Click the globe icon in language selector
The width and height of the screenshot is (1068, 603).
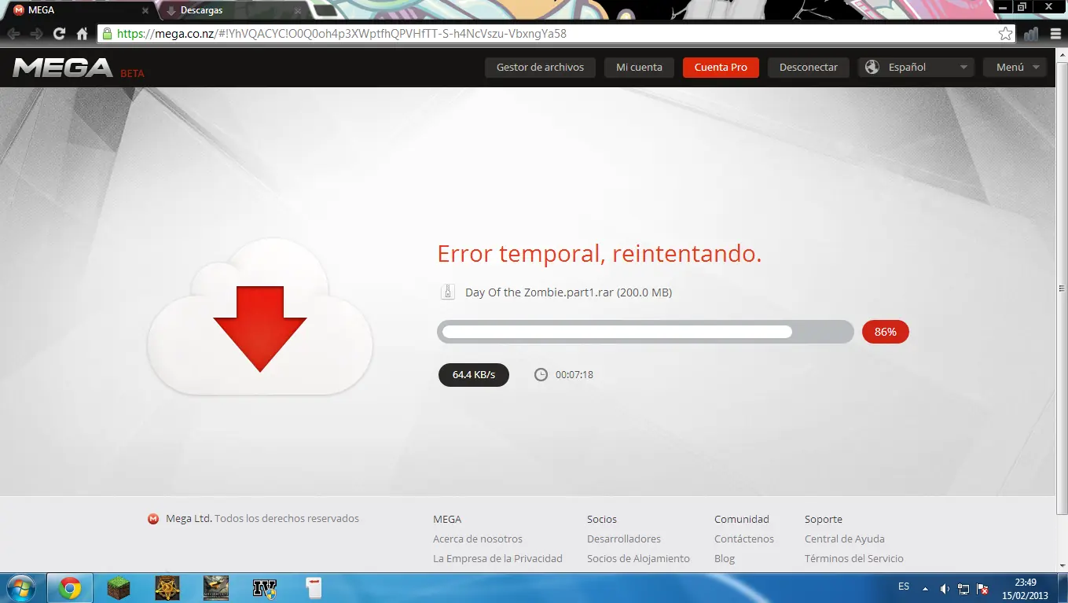[x=872, y=67]
